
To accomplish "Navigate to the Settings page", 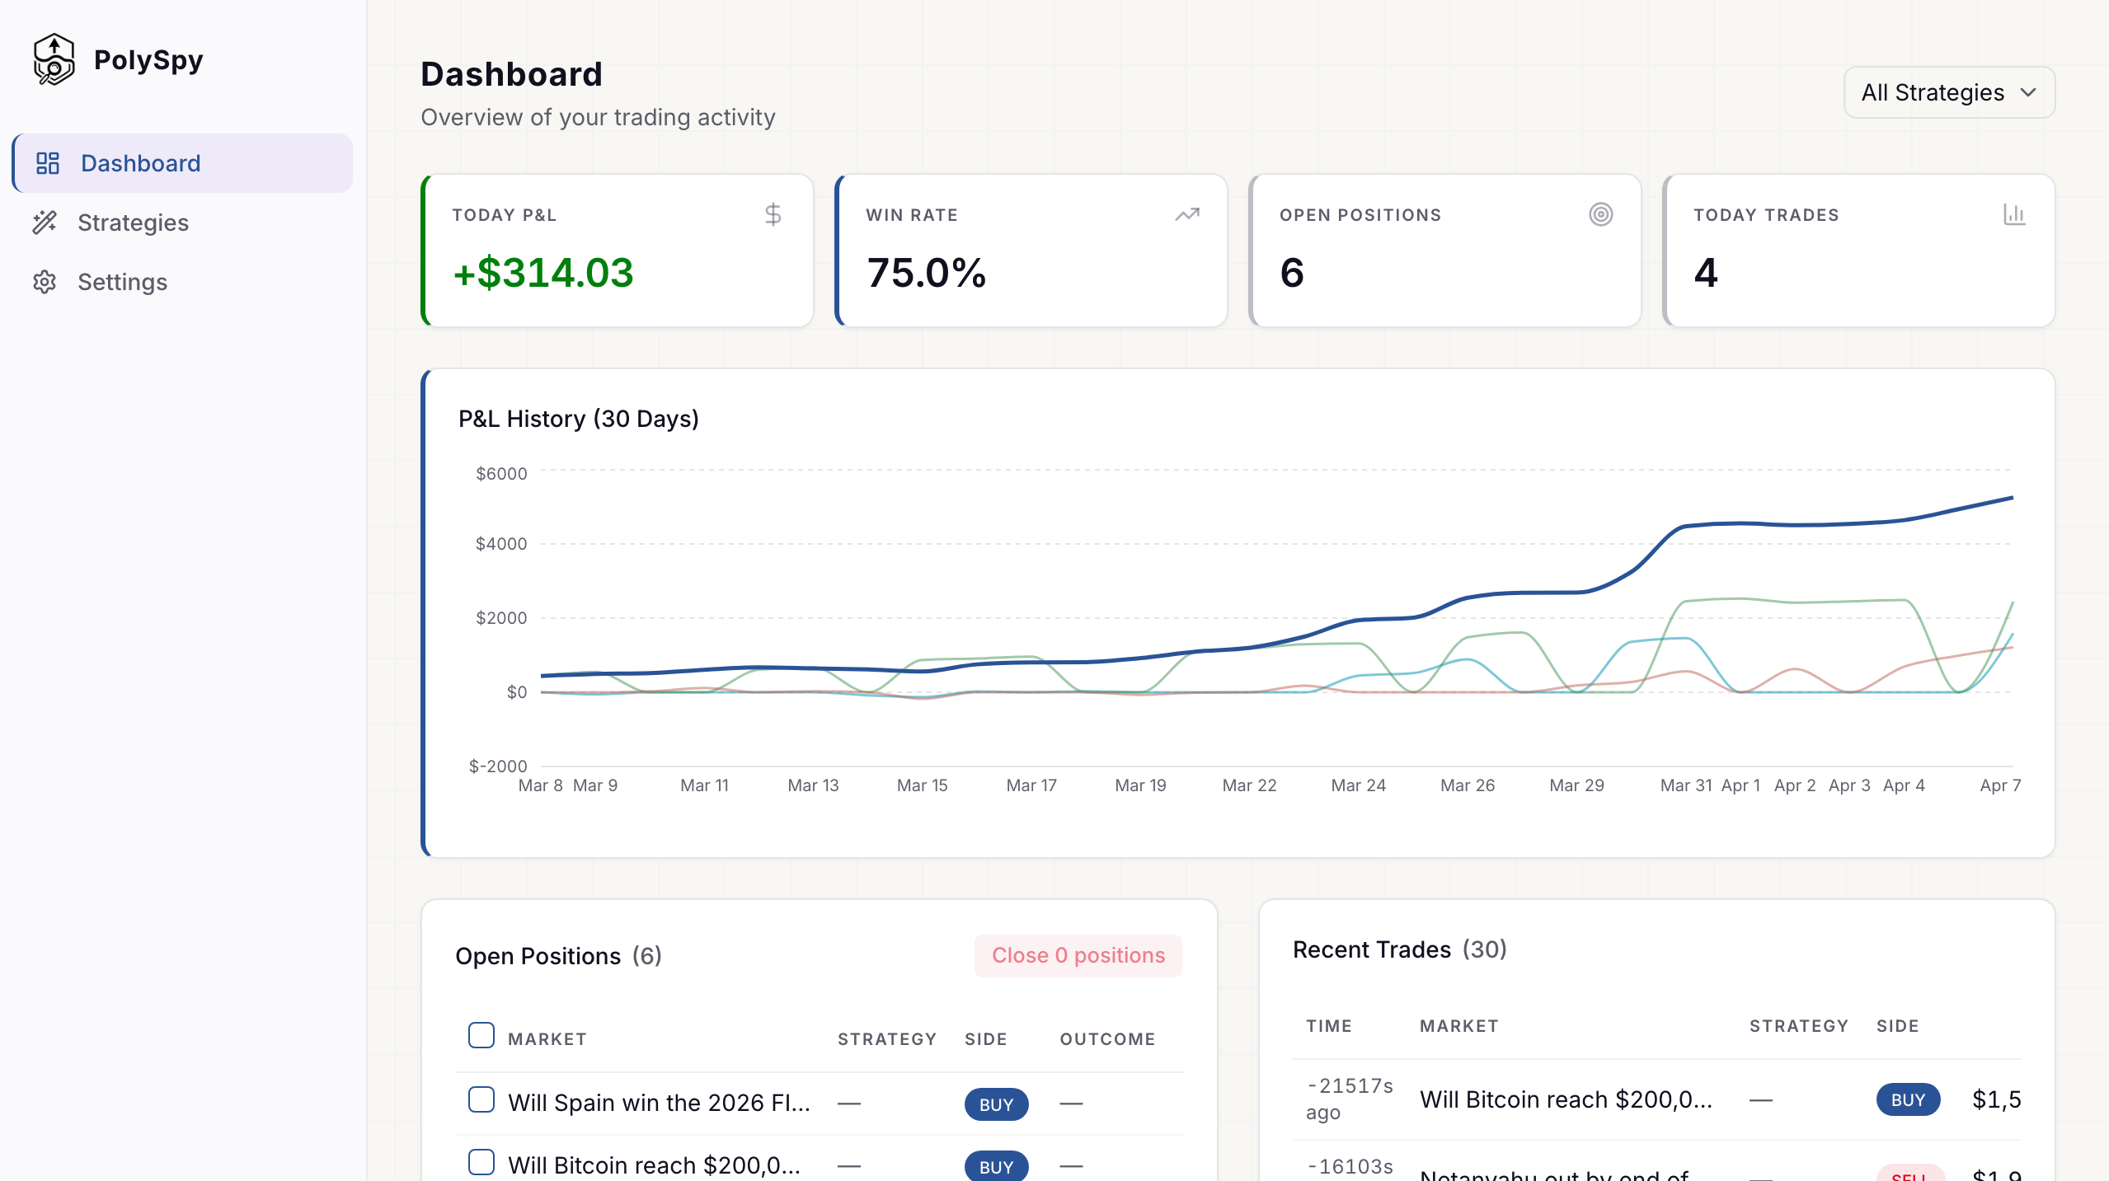I will pos(122,282).
